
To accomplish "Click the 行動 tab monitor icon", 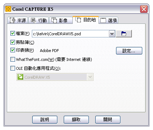I will click(33, 20).
